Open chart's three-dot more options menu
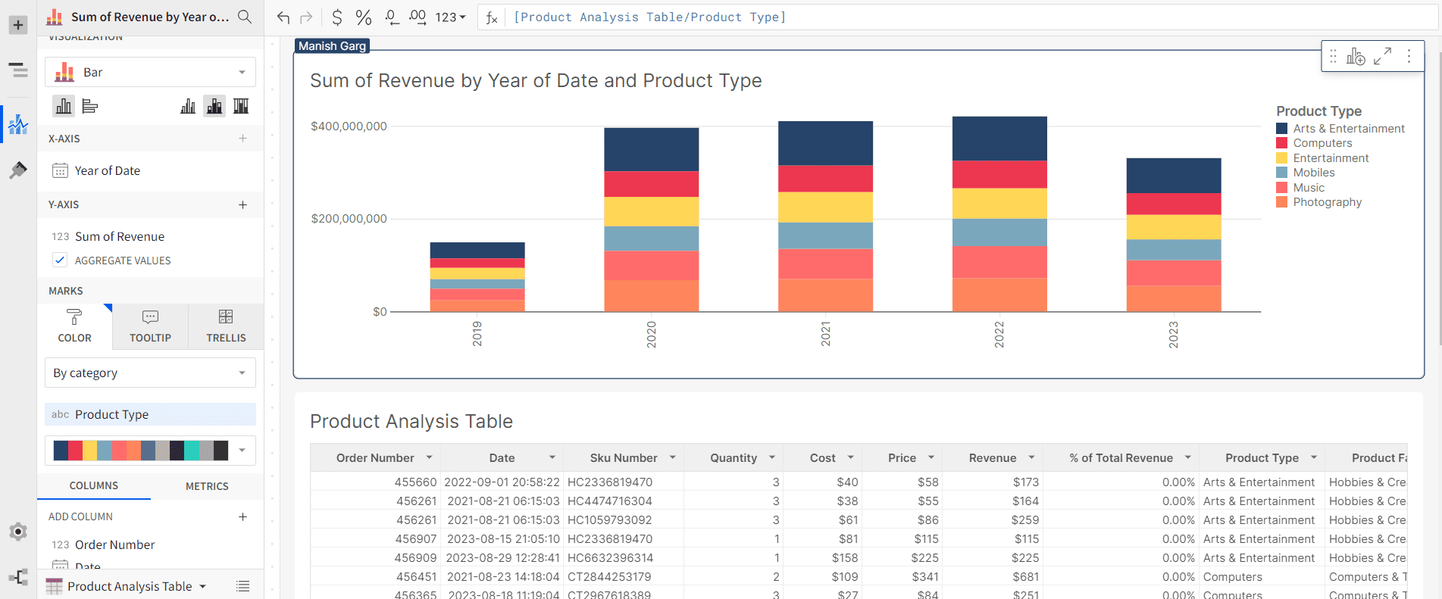The height and width of the screenshot is (599, 1442). [1409, 56]
